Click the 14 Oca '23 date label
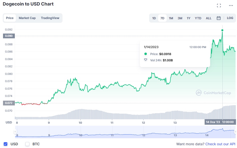Viewport: 237px width, 148px height. pos(213,122)
